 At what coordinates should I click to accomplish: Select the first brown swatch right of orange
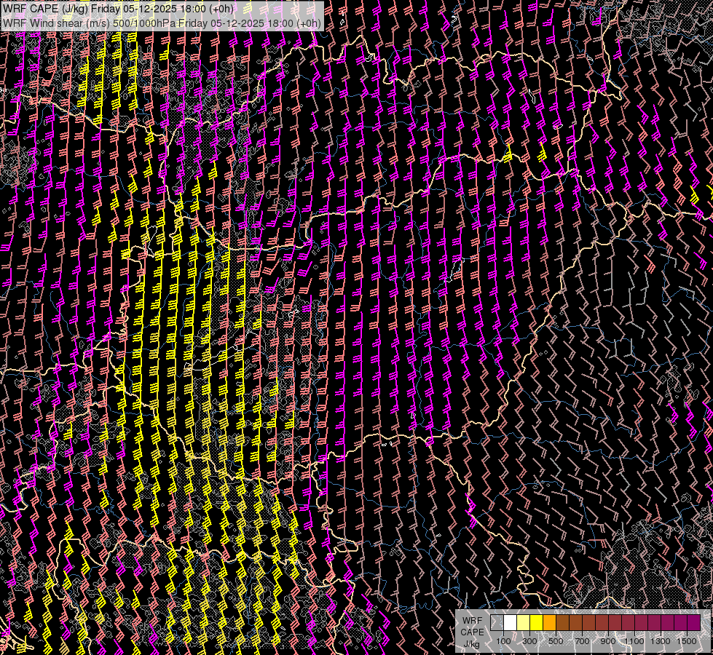(x=563, y=622)
